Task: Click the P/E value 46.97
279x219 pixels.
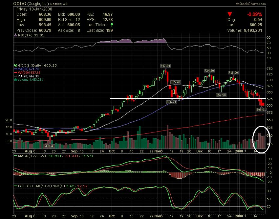Action: click(x=108, y=14)
